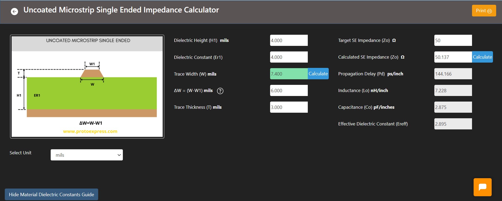
Task: Click the Inductance (Lo) nH/inch label
Action: coord(363,90)
